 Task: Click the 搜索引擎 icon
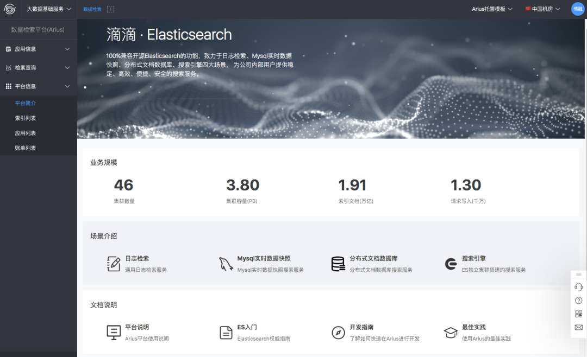pyautogui.click(x=451, y=264)
